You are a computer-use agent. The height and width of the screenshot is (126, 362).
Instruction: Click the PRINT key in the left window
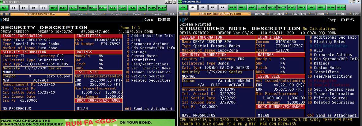[53, 7]
